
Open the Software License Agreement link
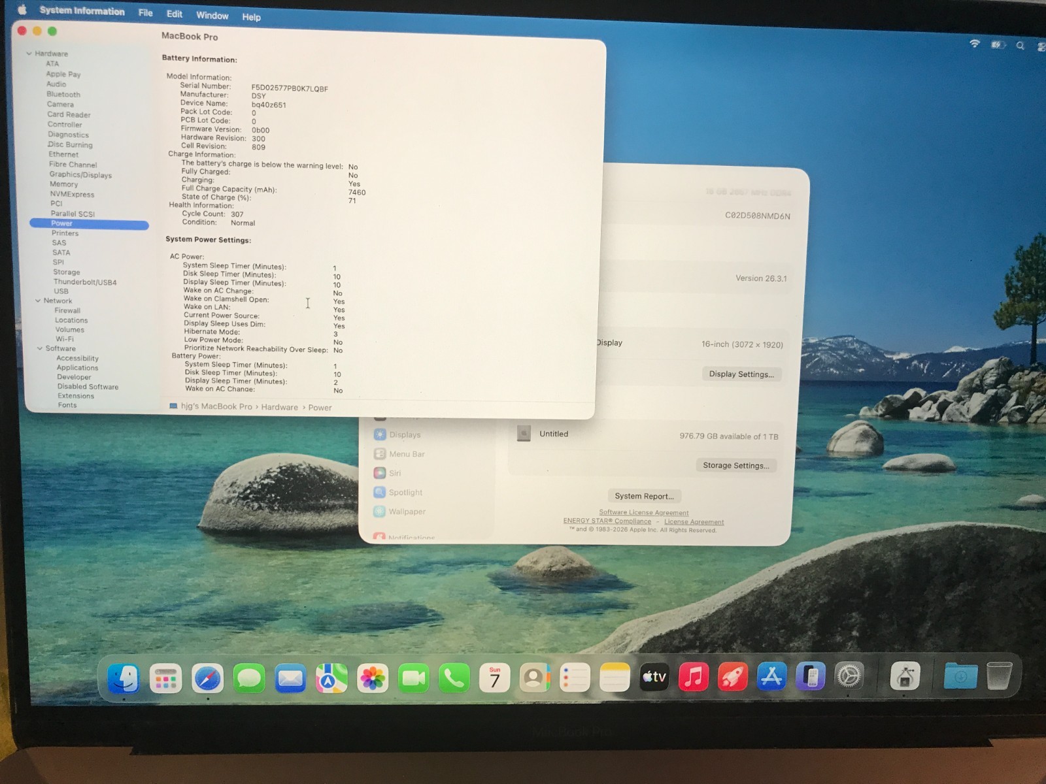point(644,513)
